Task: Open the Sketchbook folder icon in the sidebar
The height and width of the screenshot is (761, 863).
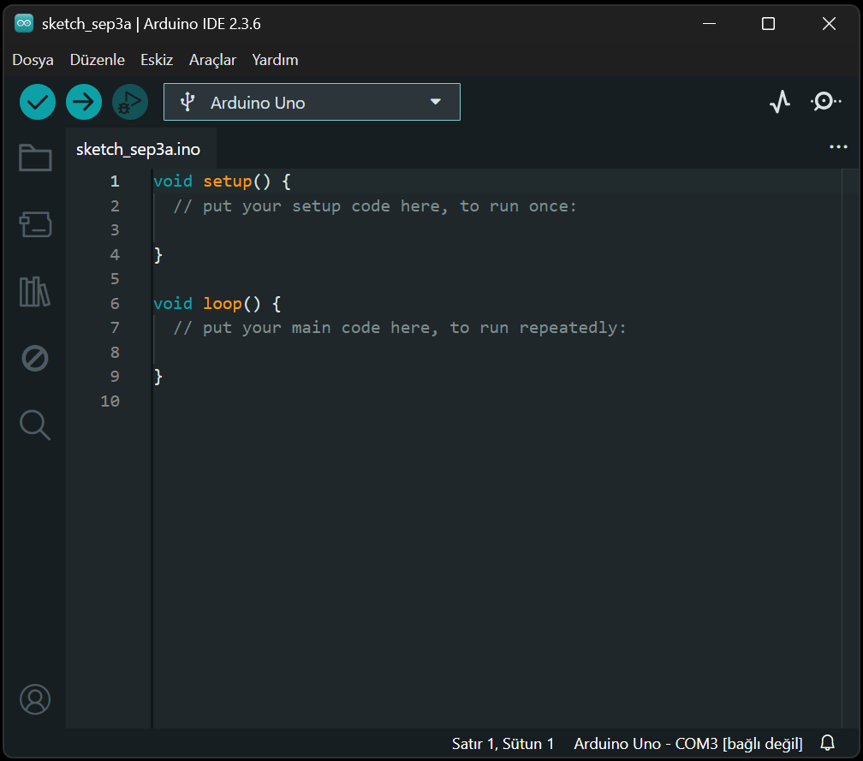Action: [34, 158]
